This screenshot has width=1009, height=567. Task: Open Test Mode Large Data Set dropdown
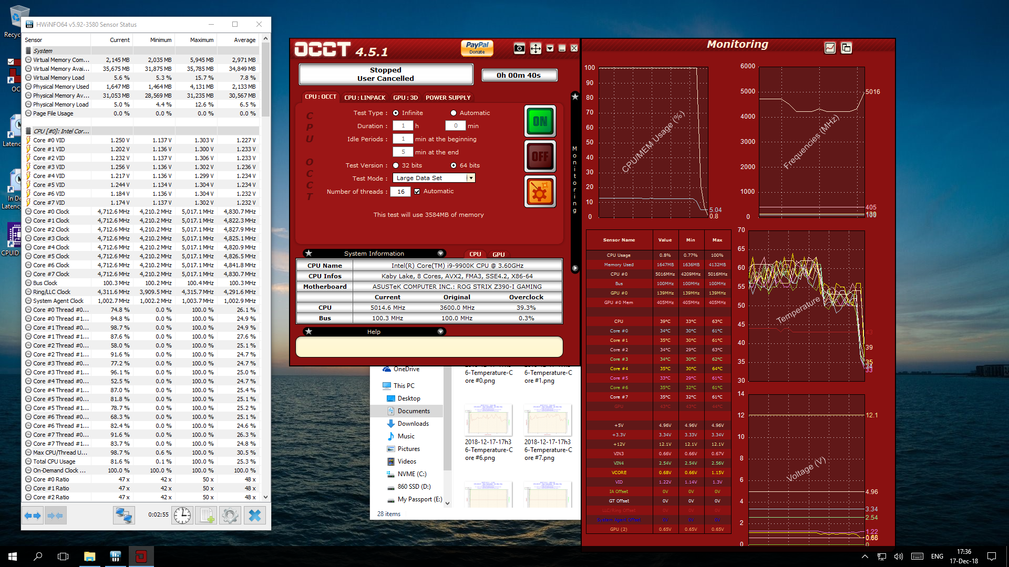(x=471, y=178)
